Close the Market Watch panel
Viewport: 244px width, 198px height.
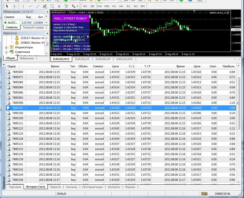47,12
